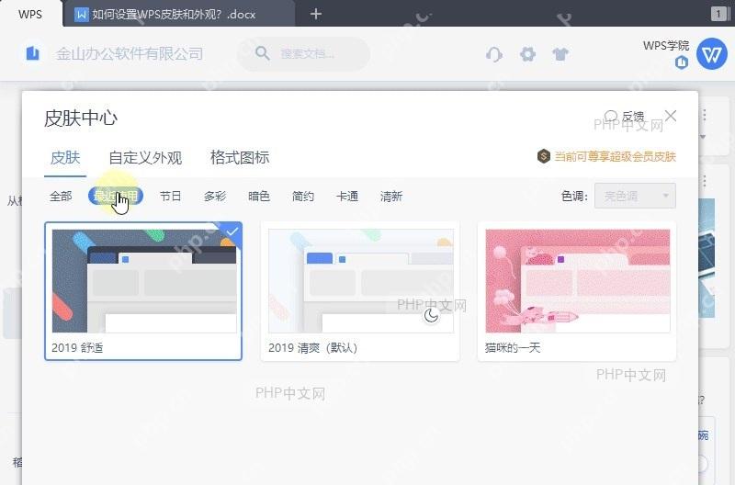Click the tab count box in title bar
The width and height of the screenshot is (735, 485).
[x=718, y=14]
